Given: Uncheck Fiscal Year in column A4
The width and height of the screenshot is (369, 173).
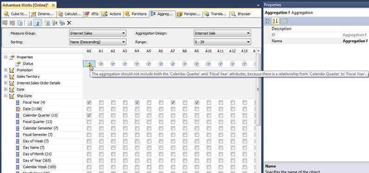Looking at the screenshot, I should pos(137,103).
